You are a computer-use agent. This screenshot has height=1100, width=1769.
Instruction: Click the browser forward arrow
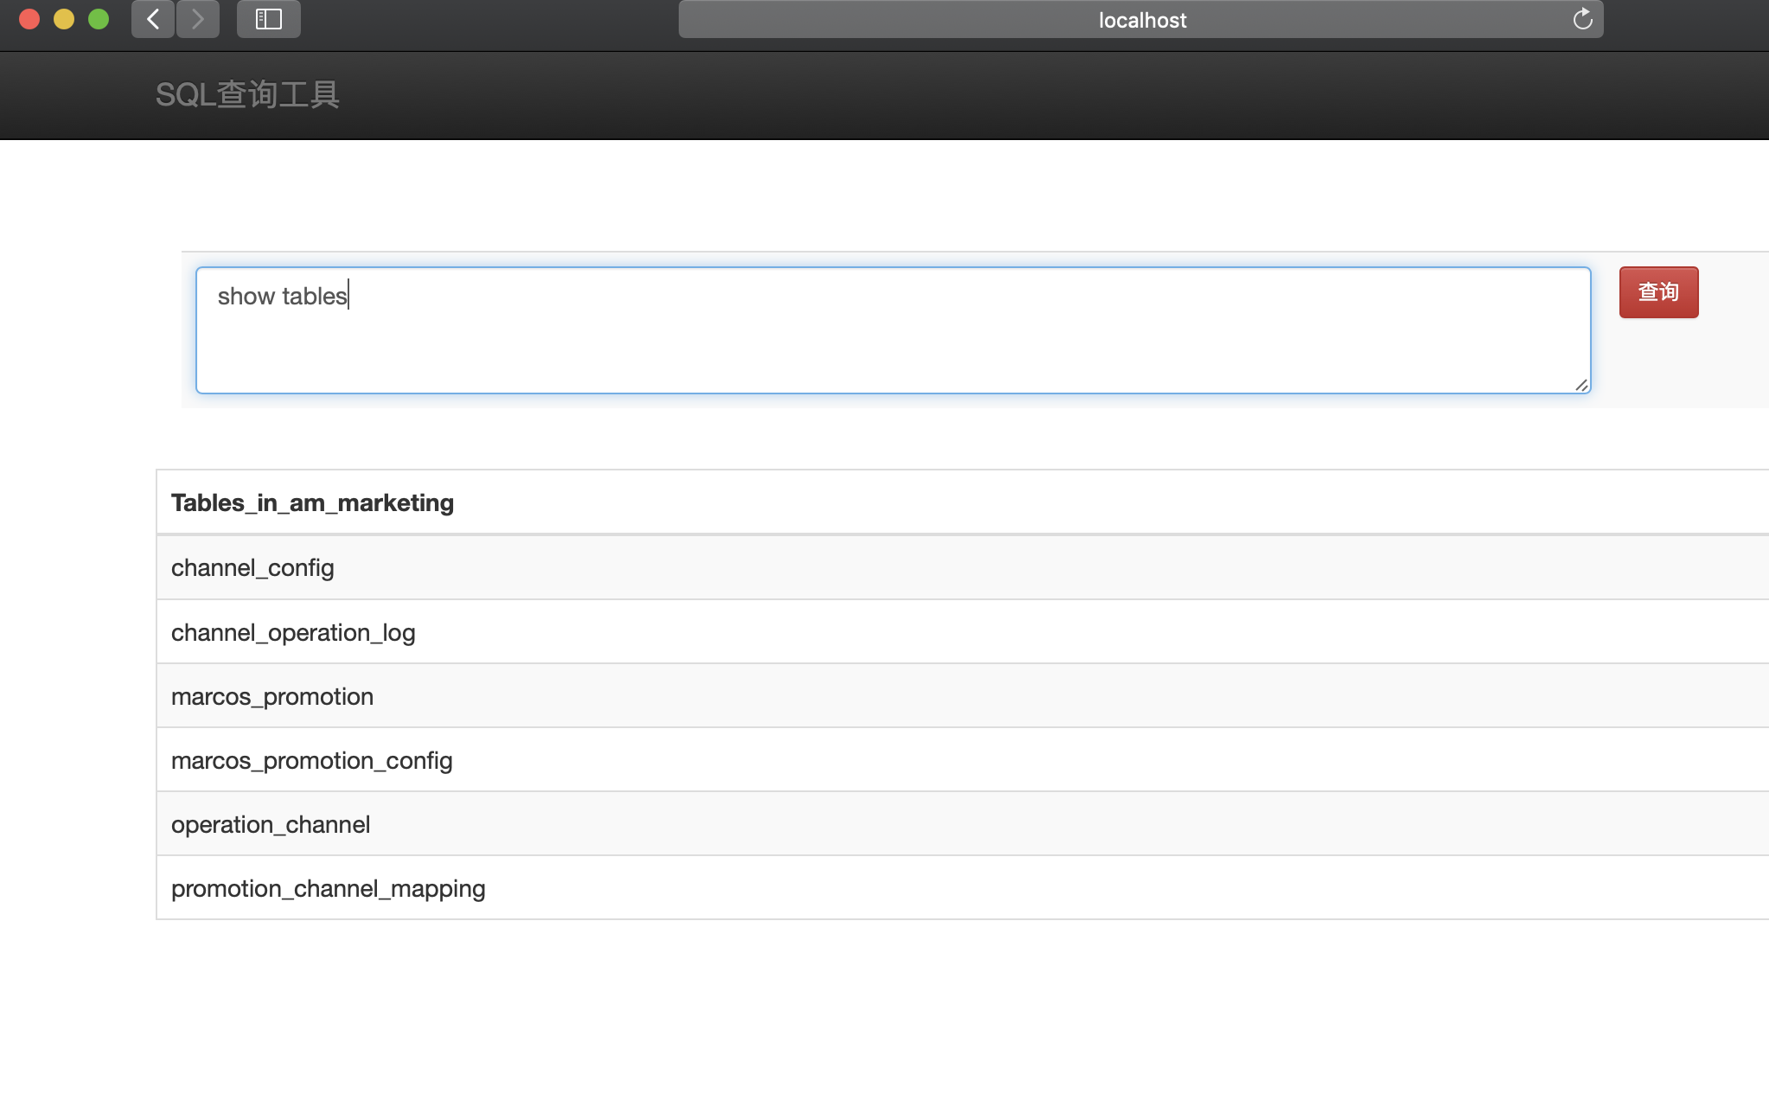point(198,19)
